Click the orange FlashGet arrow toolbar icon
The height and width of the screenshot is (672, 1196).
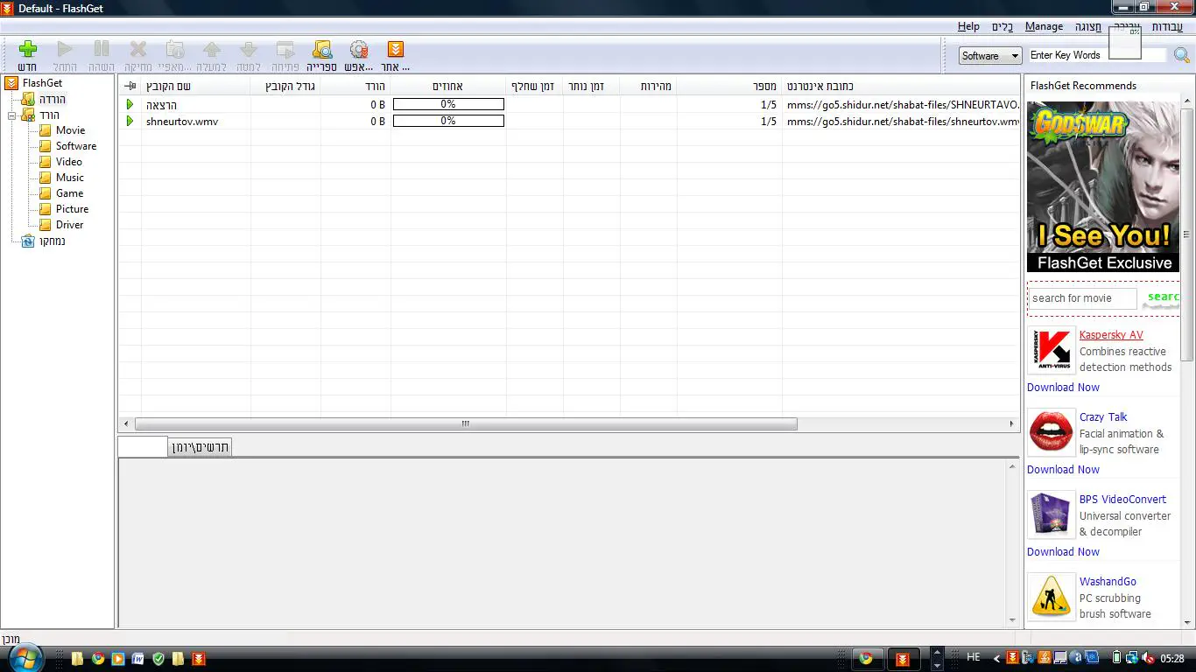[396, 50]
